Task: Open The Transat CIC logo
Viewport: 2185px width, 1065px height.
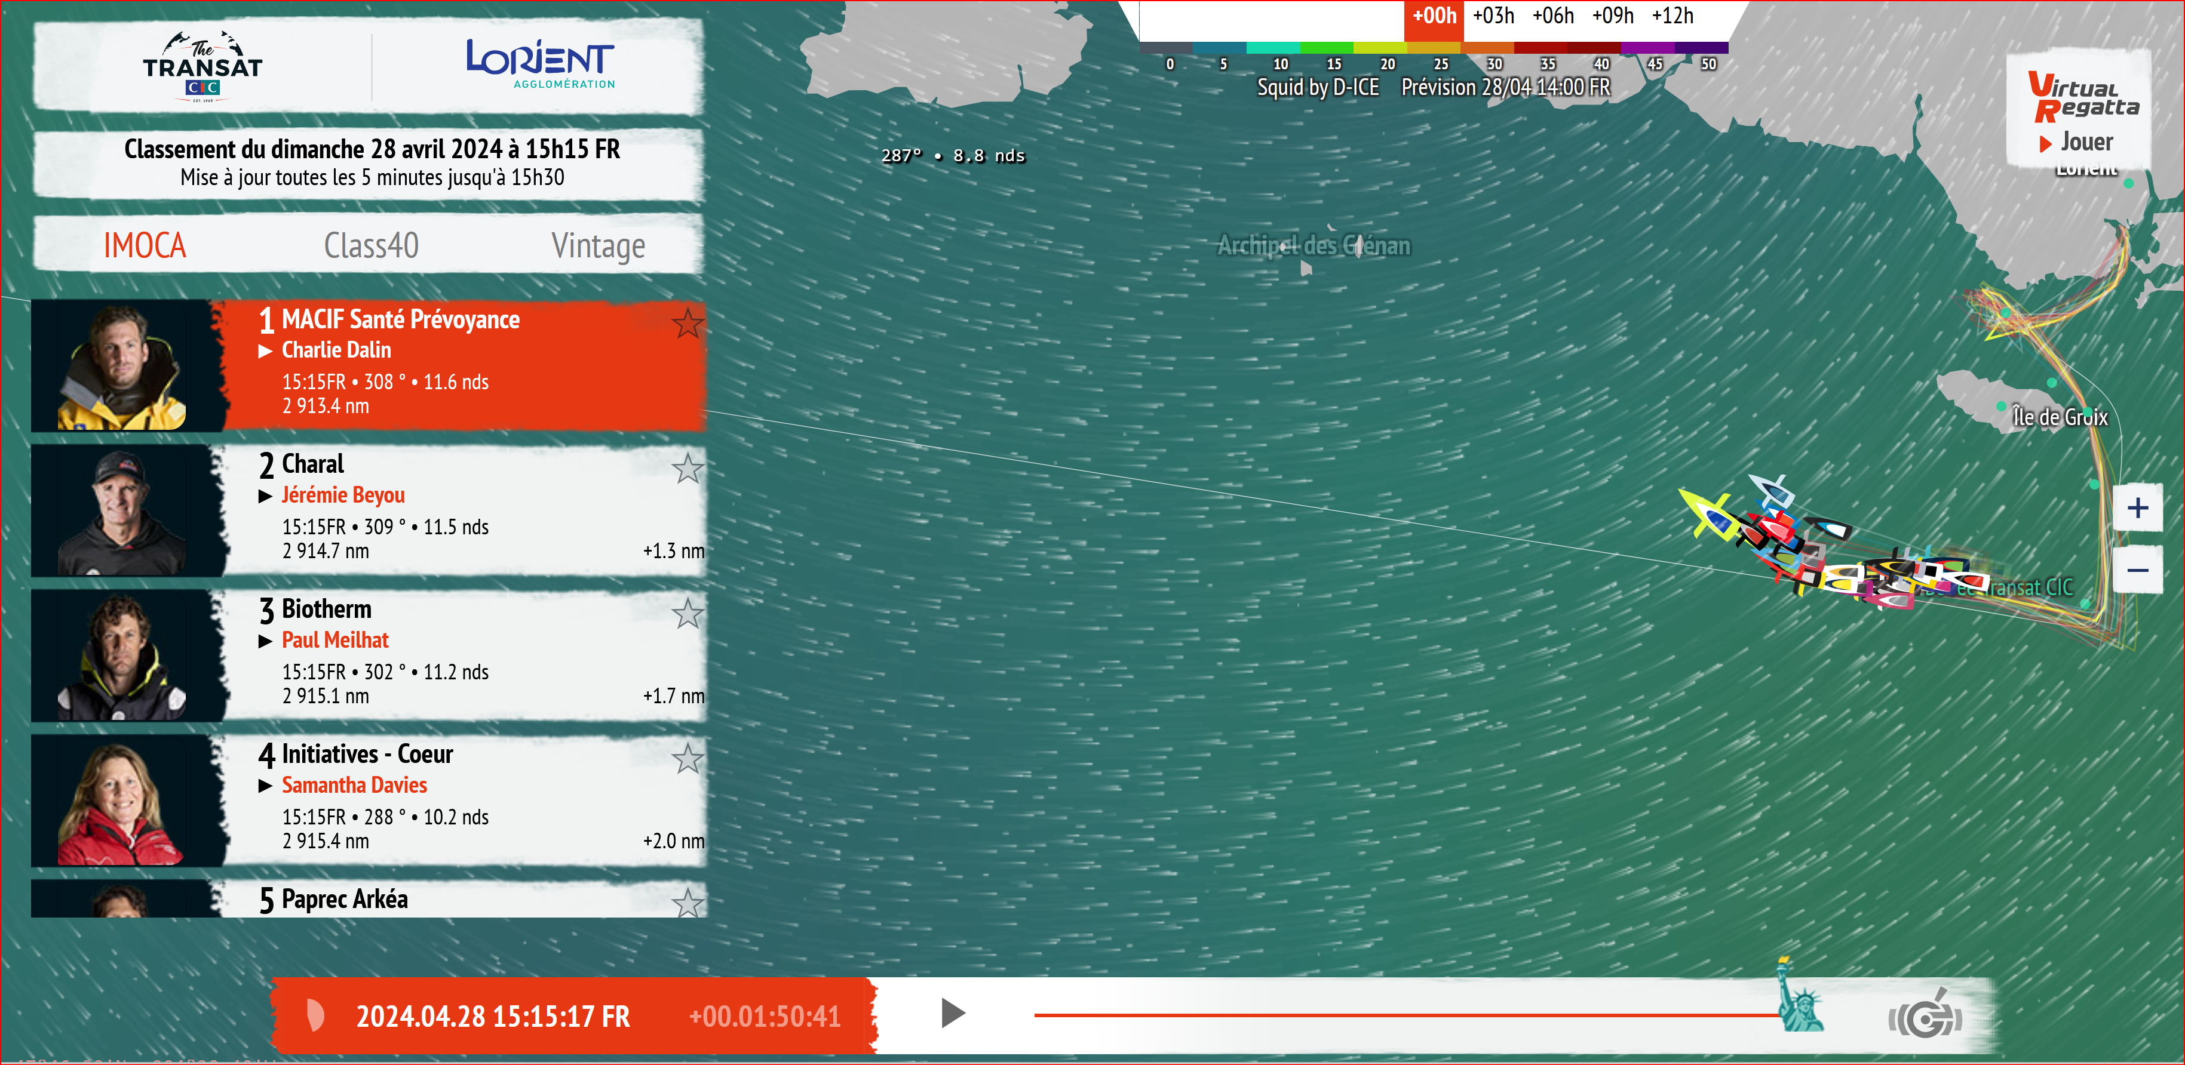Action: pyautogui.click(x=202, y=66)
